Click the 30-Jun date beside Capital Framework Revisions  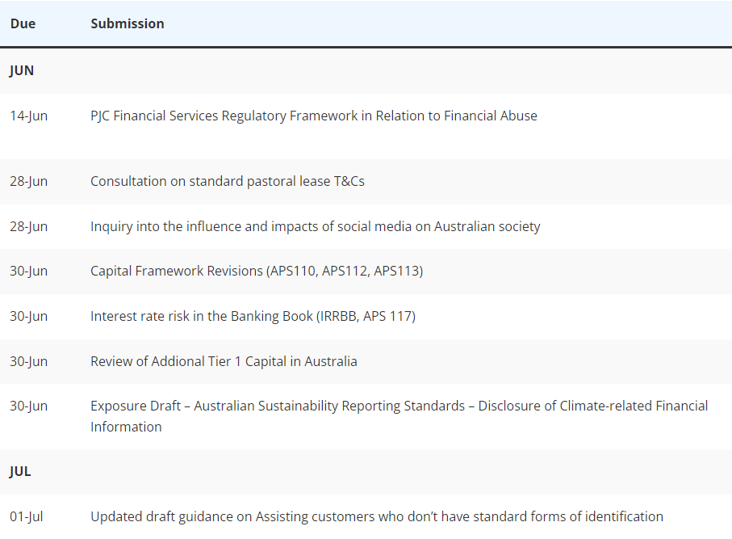(28, 272)
